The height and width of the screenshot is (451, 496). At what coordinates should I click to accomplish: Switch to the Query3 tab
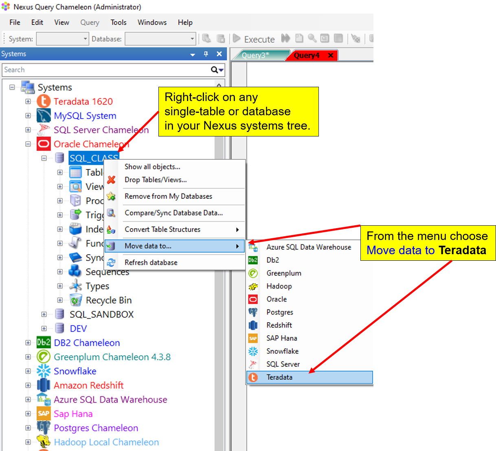255,55
